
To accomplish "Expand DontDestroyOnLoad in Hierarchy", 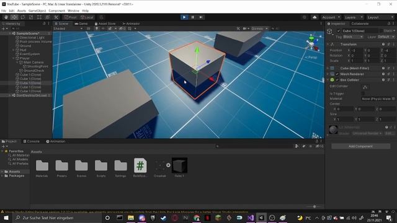I will [10, 95].
